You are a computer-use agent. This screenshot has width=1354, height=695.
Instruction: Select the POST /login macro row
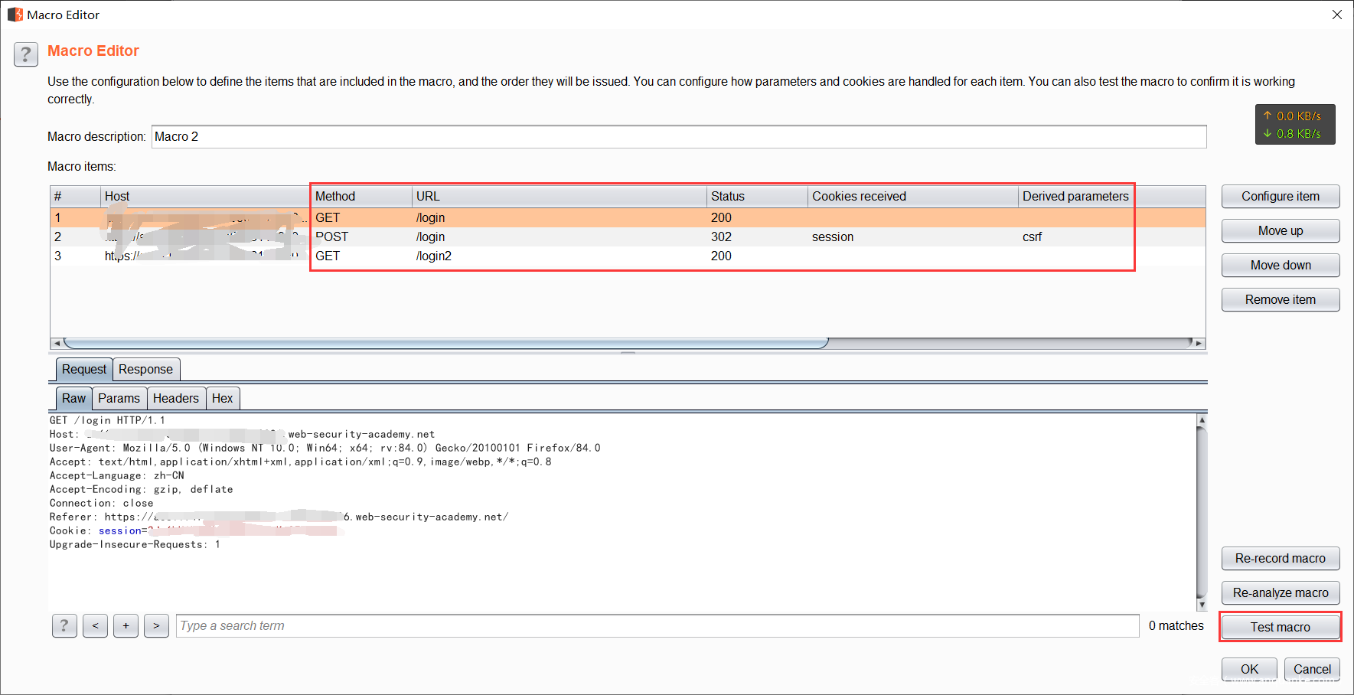(x=536, y=237)
